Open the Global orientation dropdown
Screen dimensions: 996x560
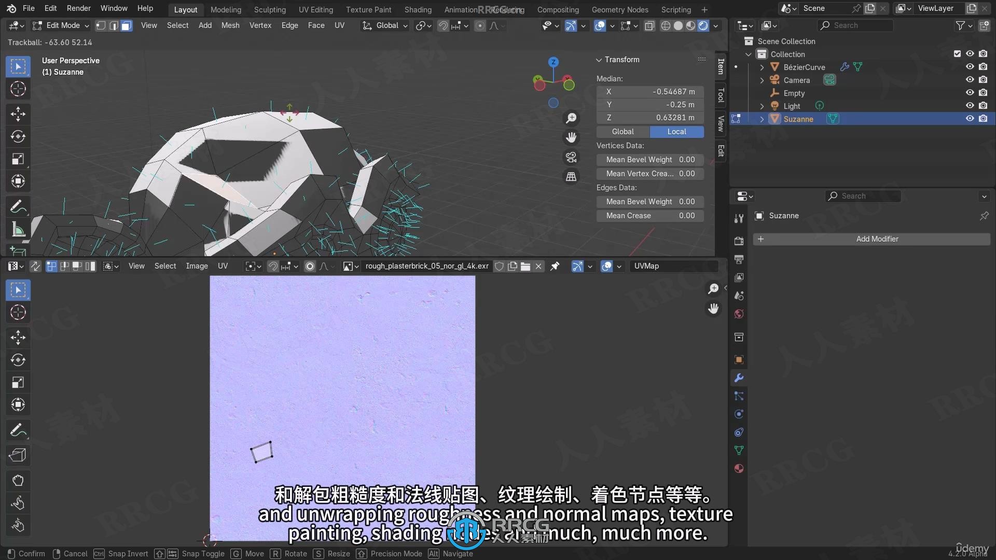tap(385, 25)
